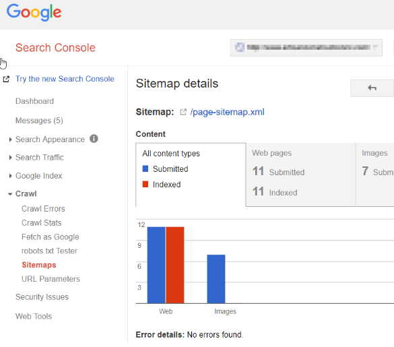Image resolution: width=394 pixels, height=347 pixels.
Task: Click the blue Images submitted bar
Action: point(216,279)
